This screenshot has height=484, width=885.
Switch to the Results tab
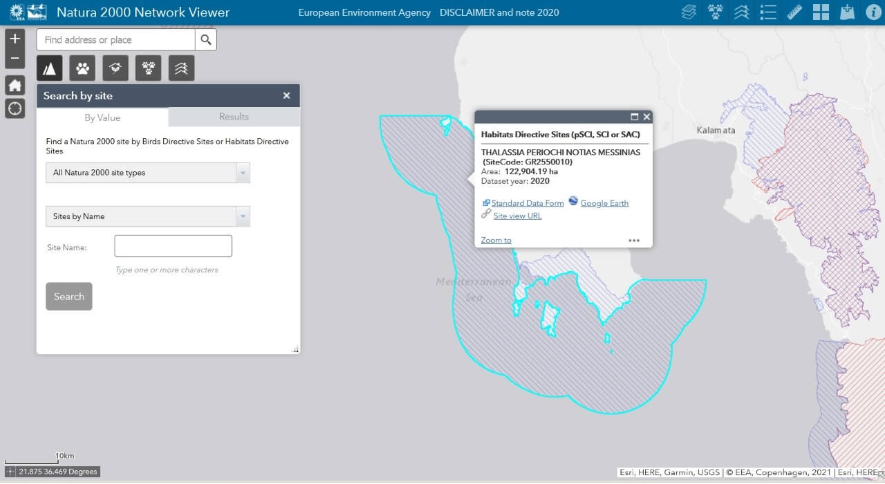tap(234, 117)
